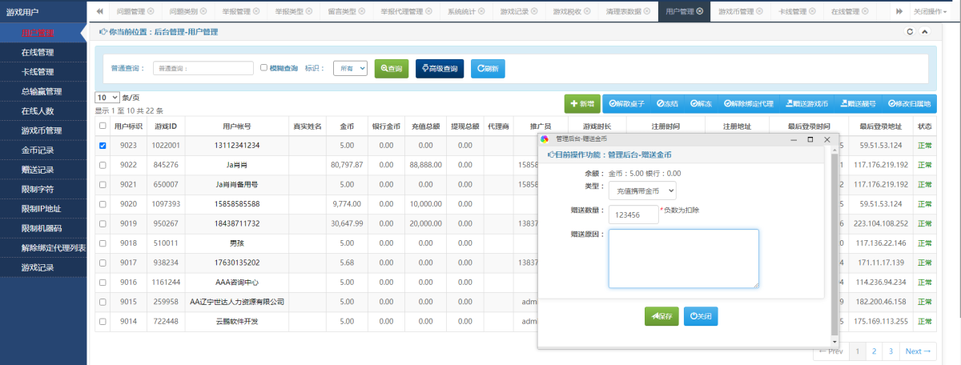Image resolution: width=961 pixels, height=365 pixels.
Task: Open 在线人数 in the sidebar
Action: pyautogui.click(x=43, y=111)
